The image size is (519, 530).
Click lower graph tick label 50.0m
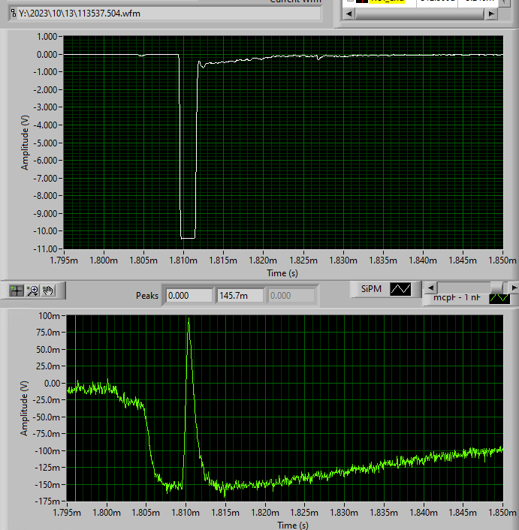click(x=48, y=350)
